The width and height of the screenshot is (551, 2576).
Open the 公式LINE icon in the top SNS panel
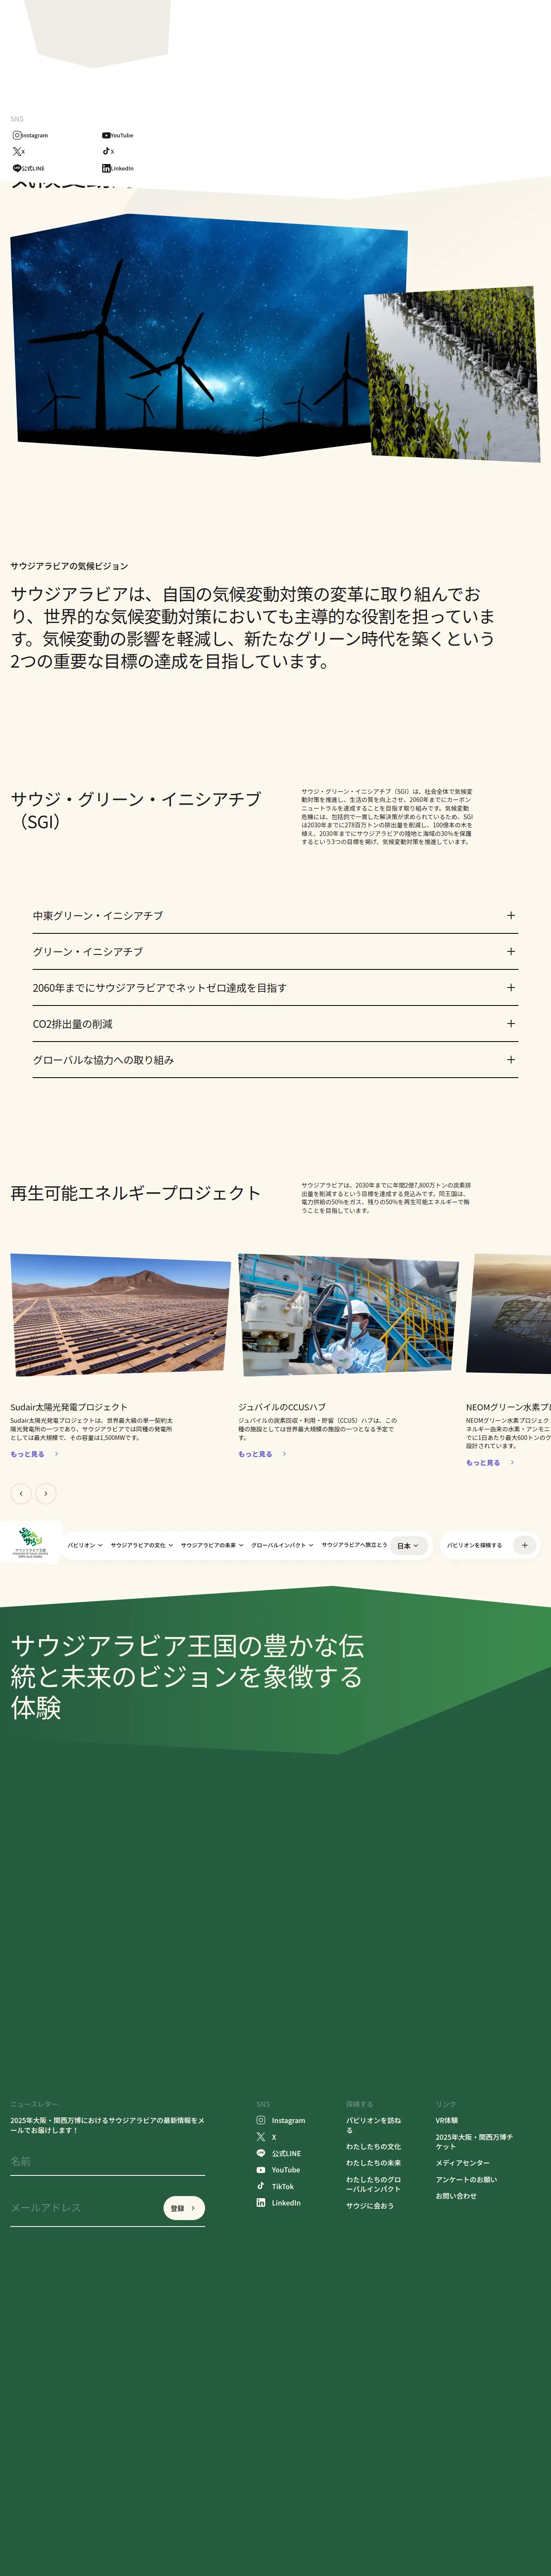[17, 168]
